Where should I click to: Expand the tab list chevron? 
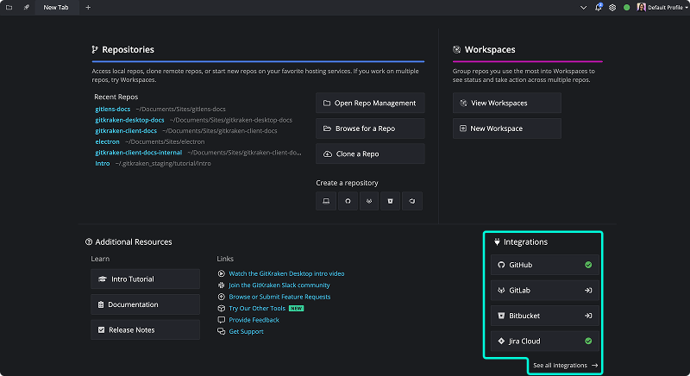point(584,7)
